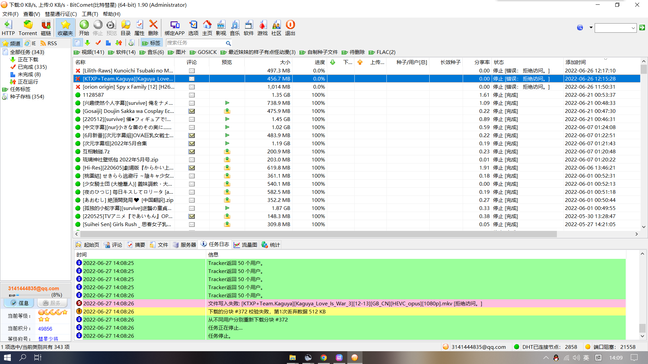This screenshot has width=648, height=364.
Task: Open the 视频(141) tag filter
Action: [89, 52]
